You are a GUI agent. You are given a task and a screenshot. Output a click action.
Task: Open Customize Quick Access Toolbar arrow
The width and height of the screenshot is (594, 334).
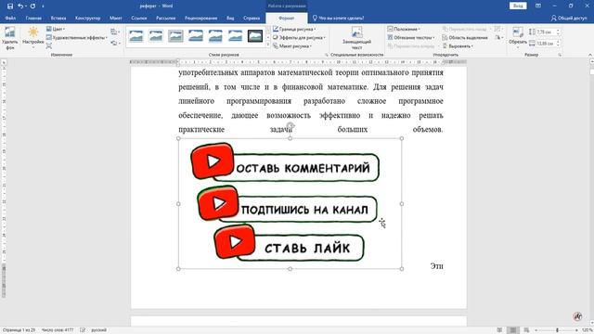coord(43,6)
